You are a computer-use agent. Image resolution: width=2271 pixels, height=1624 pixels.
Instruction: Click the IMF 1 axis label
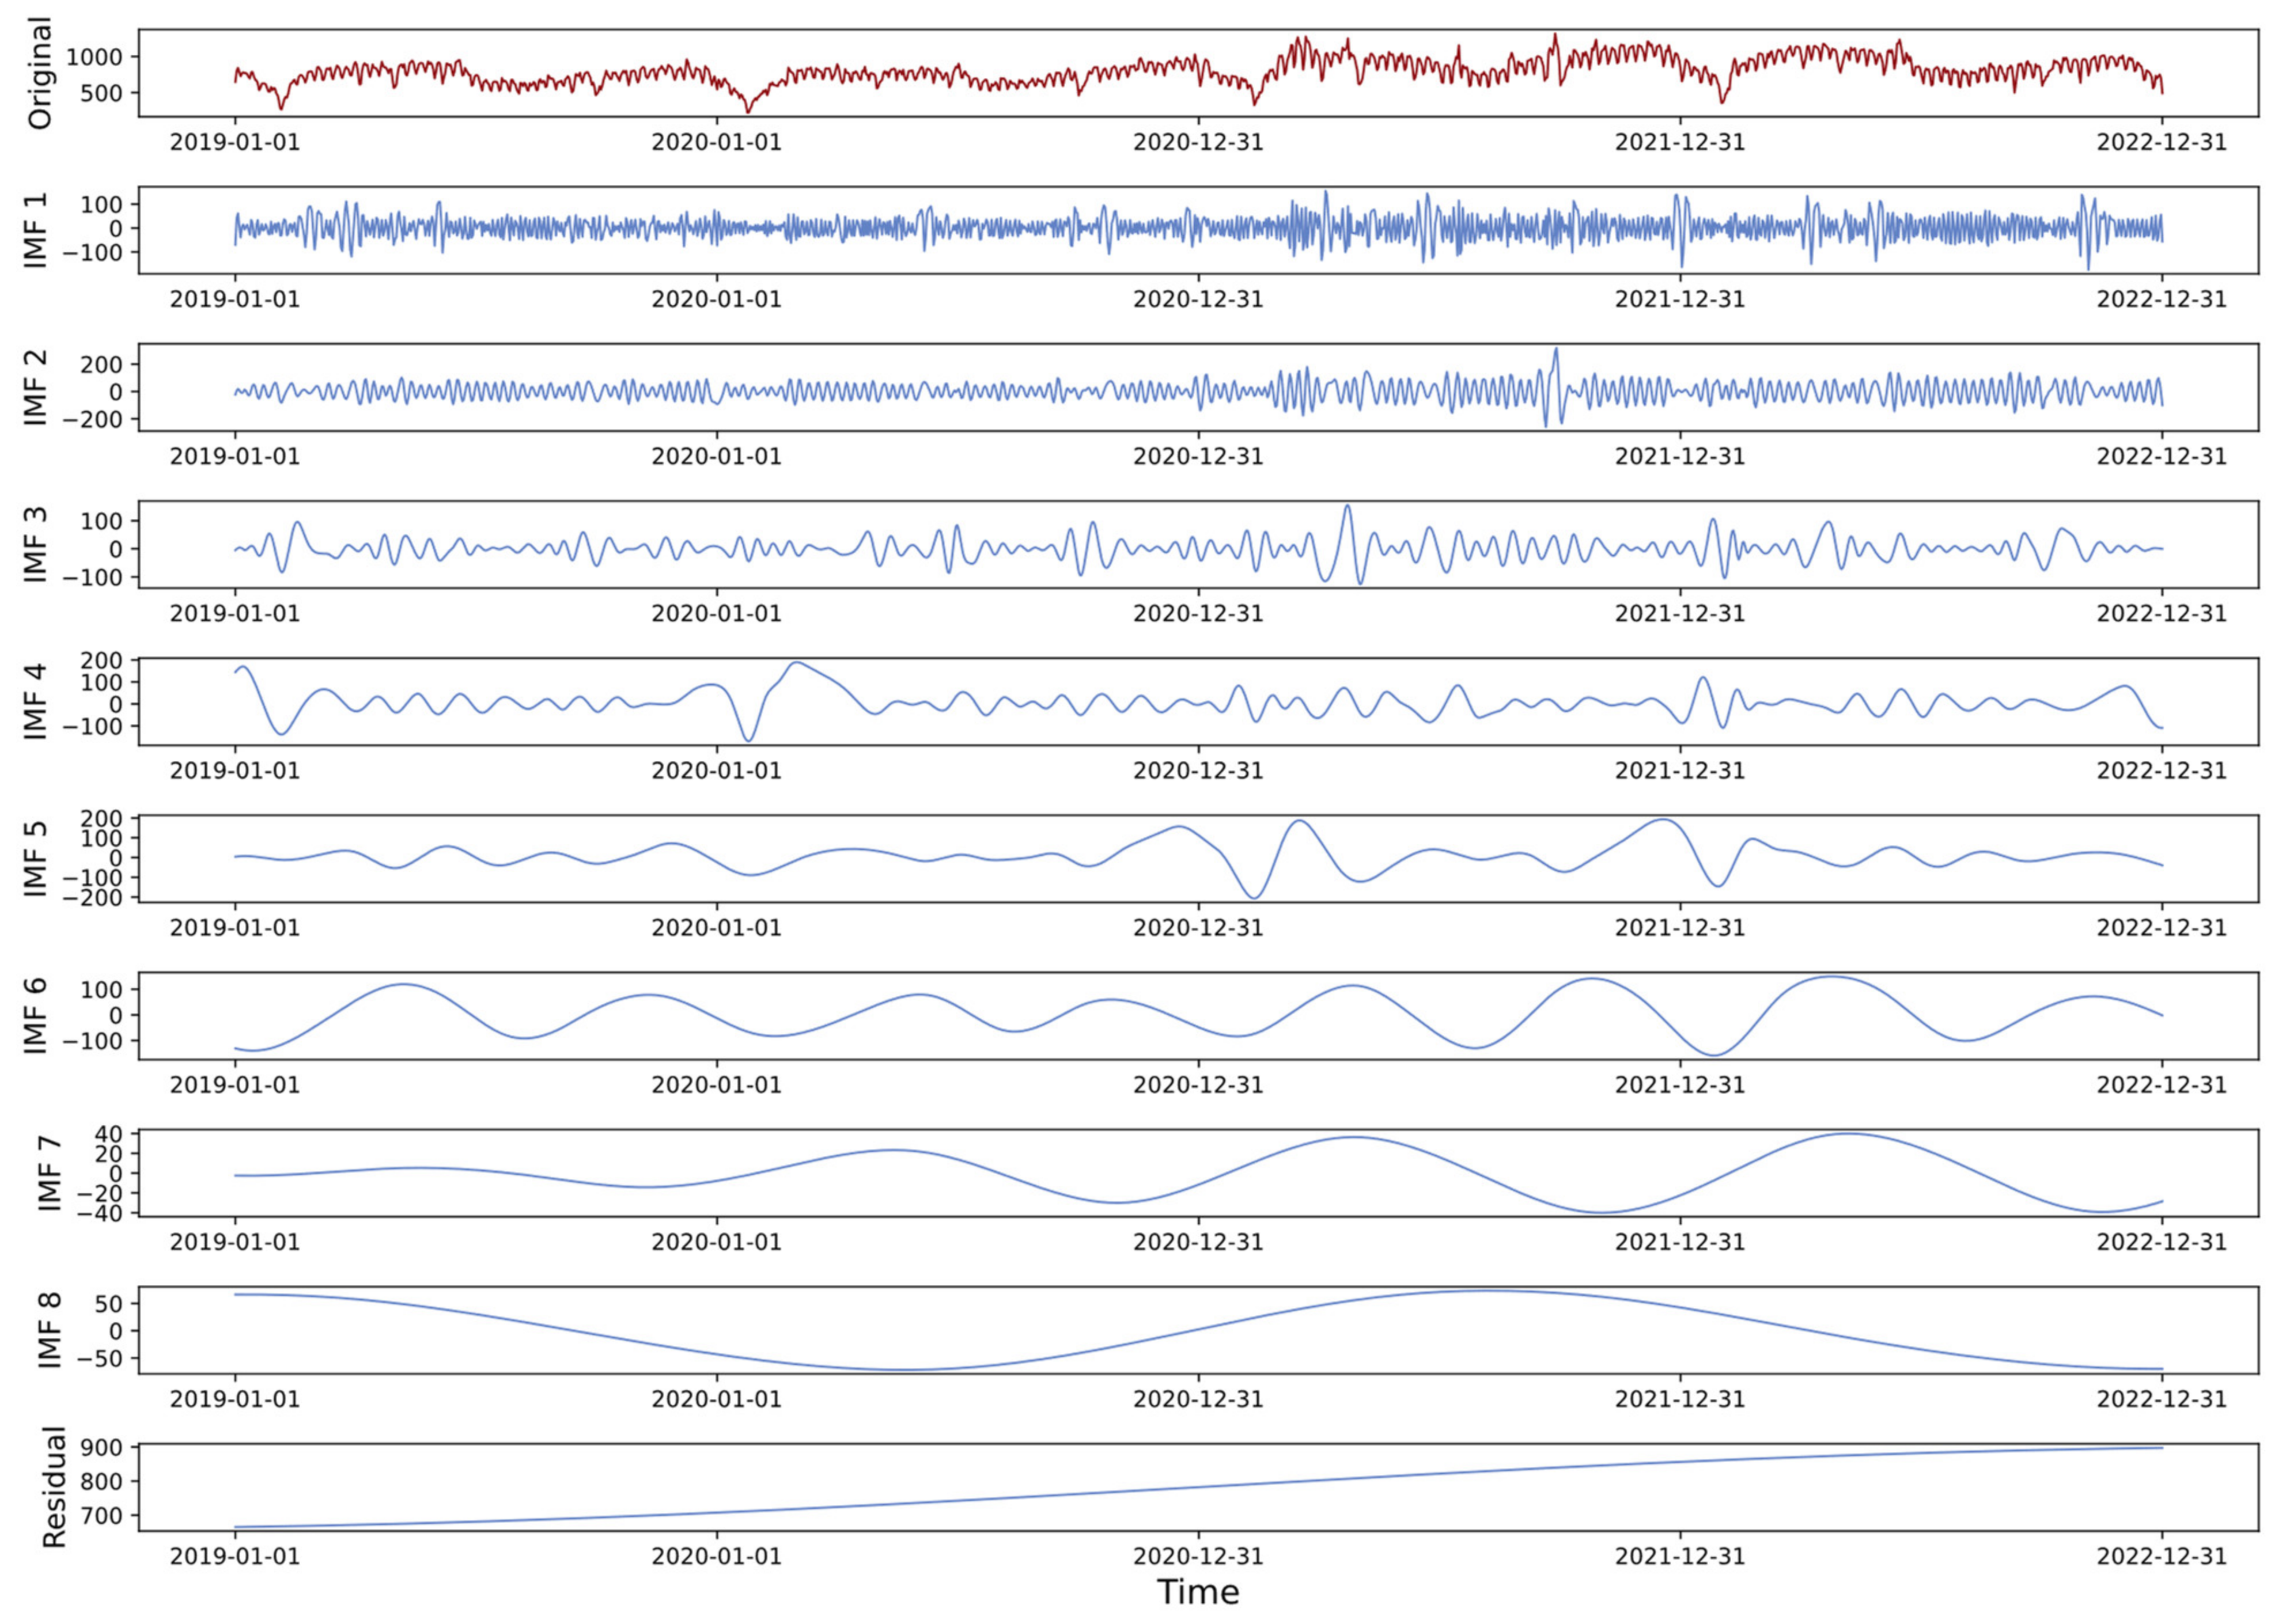pyautogui.click(x=36, y=230)
